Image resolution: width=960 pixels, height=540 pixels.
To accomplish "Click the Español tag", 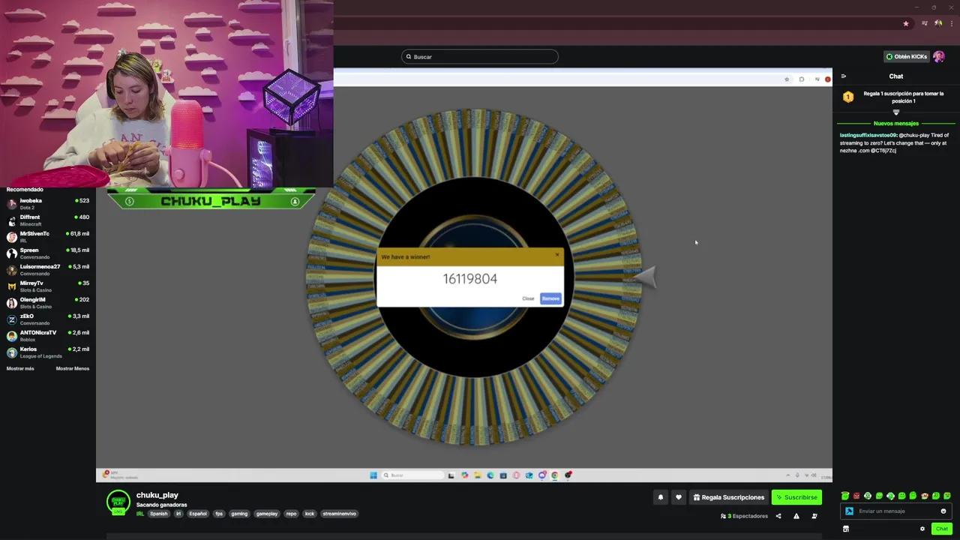I will click(x=198, y=514).
